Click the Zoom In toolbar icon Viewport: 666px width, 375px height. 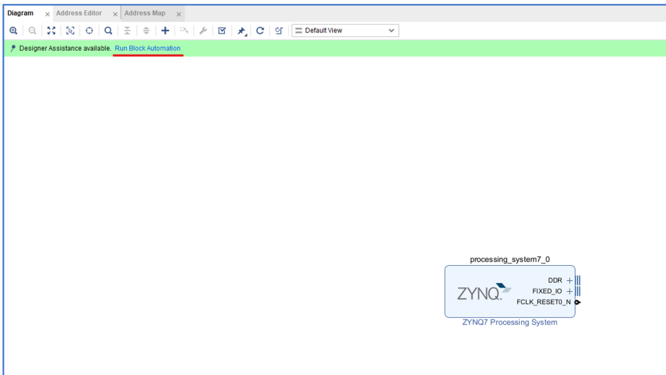(14, 31)
